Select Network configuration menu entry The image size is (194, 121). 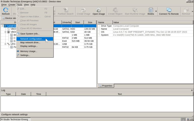click(x=32, y=39)
